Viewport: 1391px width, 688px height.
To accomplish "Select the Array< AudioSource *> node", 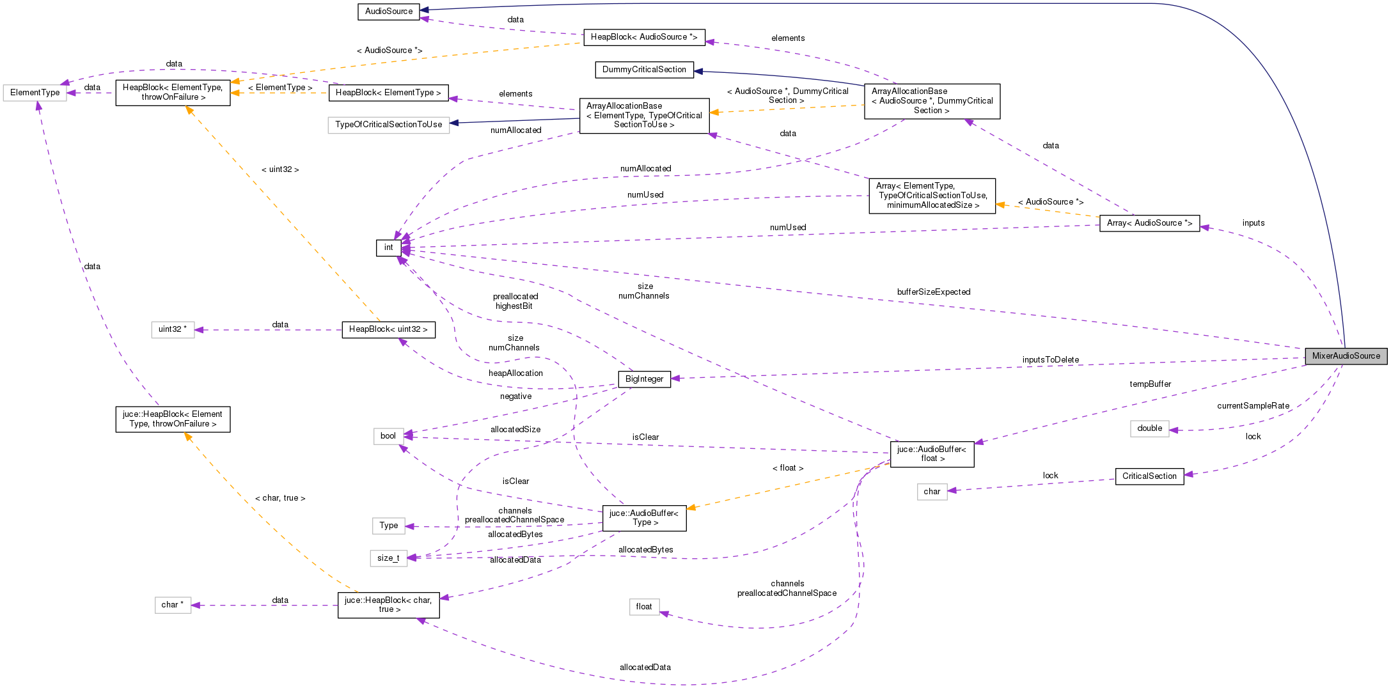I will tap(1150, 223).
